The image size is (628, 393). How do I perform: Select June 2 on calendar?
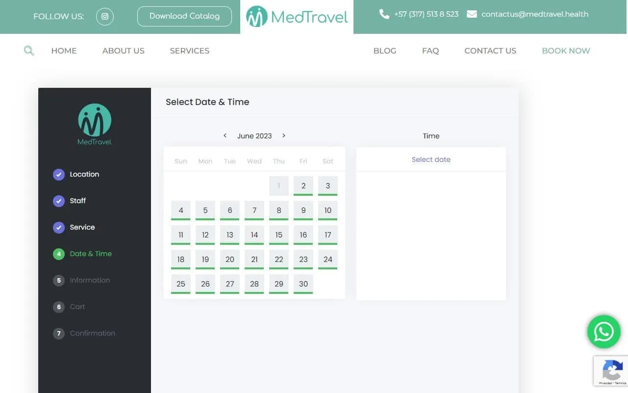[303, 186]
